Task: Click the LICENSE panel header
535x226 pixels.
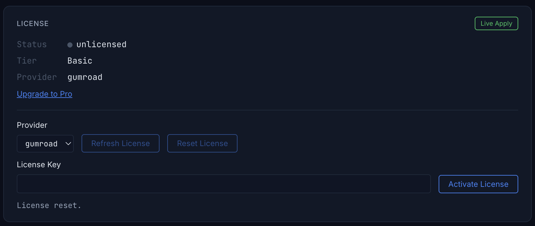Action: pyautogui.click(x=33, y=23)
